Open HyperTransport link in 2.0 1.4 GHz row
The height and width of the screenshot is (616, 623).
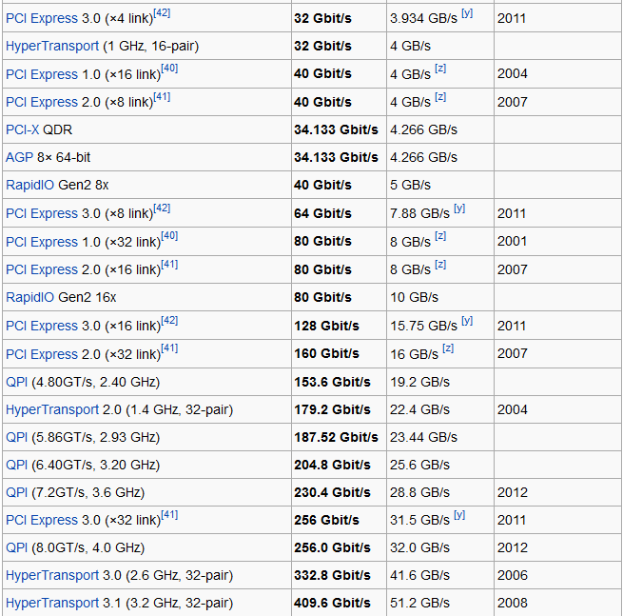[x=52, y=409]
